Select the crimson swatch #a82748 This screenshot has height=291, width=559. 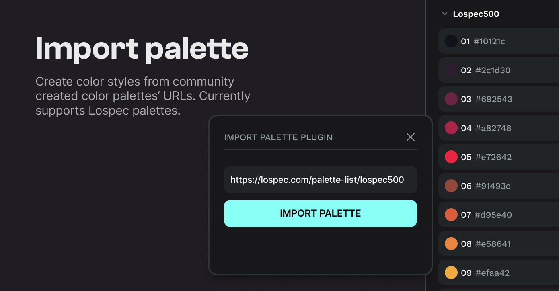coord(451,128)
